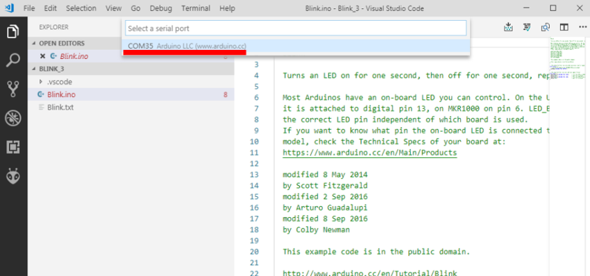This screenshot has height=276, width=590.
Task: Open the Extensions view icon
Action: [x=13, y=147]
